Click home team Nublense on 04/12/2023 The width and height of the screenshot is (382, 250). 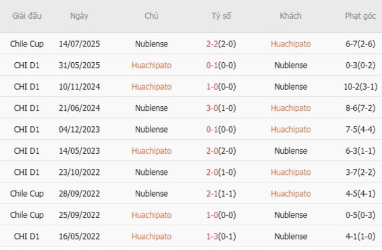point(152,130)
